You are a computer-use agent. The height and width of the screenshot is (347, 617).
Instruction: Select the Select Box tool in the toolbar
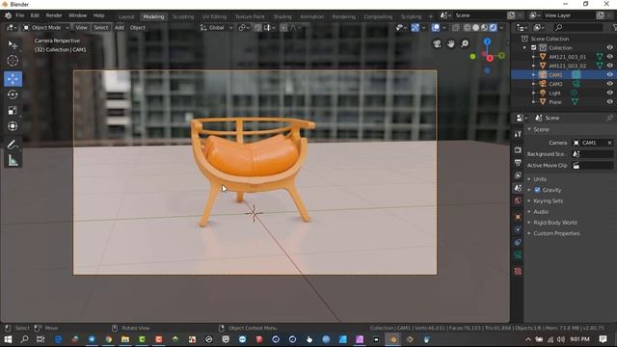point(13,45)
